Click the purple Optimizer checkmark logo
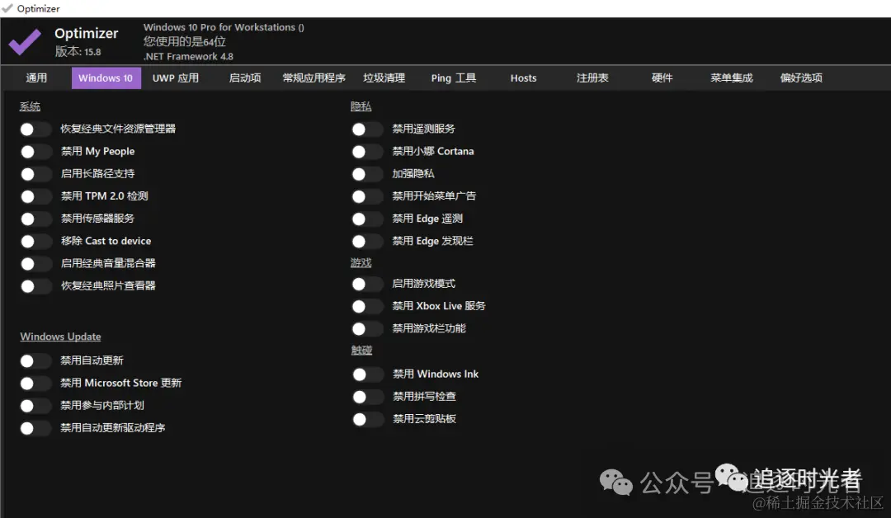The image size is (891, 518). point(25,41)
